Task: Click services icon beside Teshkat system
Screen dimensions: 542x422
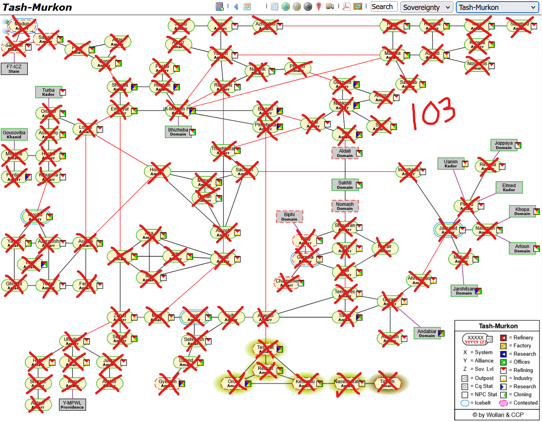Action: pyautogui.click(x=280, y=349)
